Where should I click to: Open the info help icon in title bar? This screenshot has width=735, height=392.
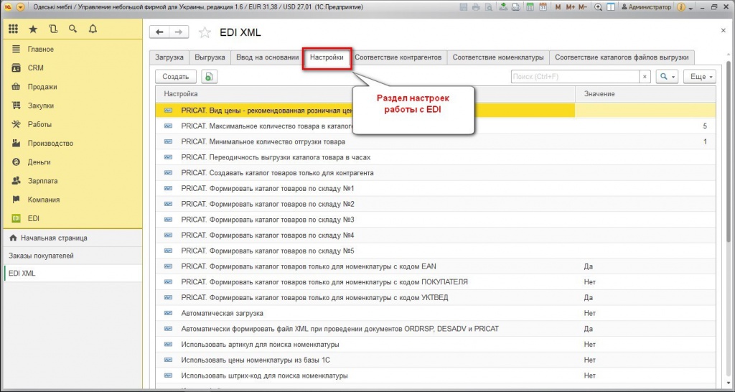coord(681,7)
